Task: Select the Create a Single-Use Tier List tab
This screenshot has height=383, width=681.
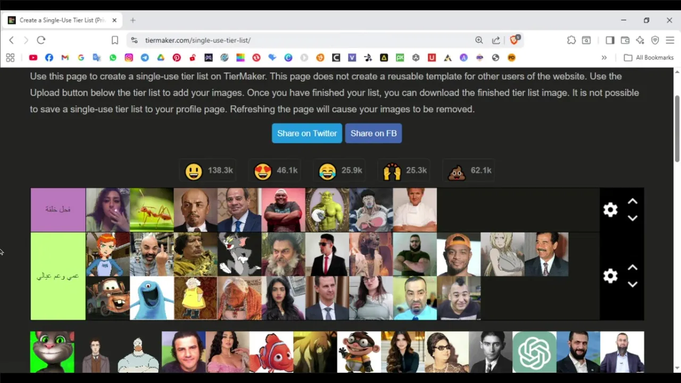Action: 63,20
